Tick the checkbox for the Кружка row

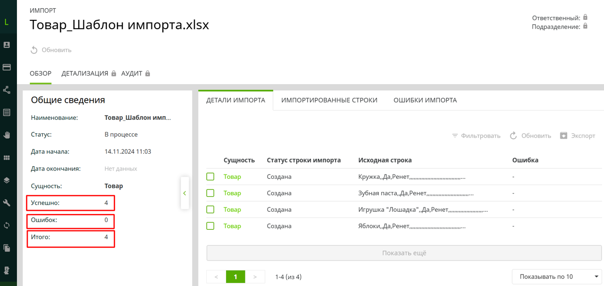tap(211, 177)
